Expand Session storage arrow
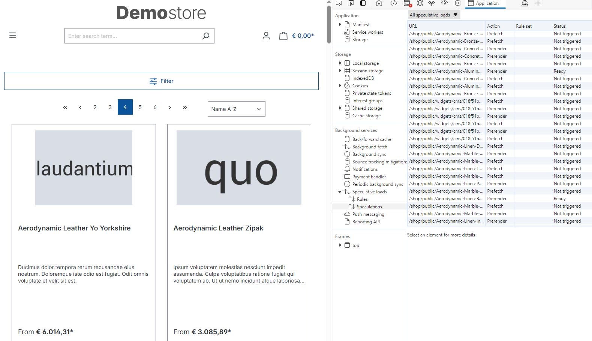The image size is (592, 341). pos(340,70)
